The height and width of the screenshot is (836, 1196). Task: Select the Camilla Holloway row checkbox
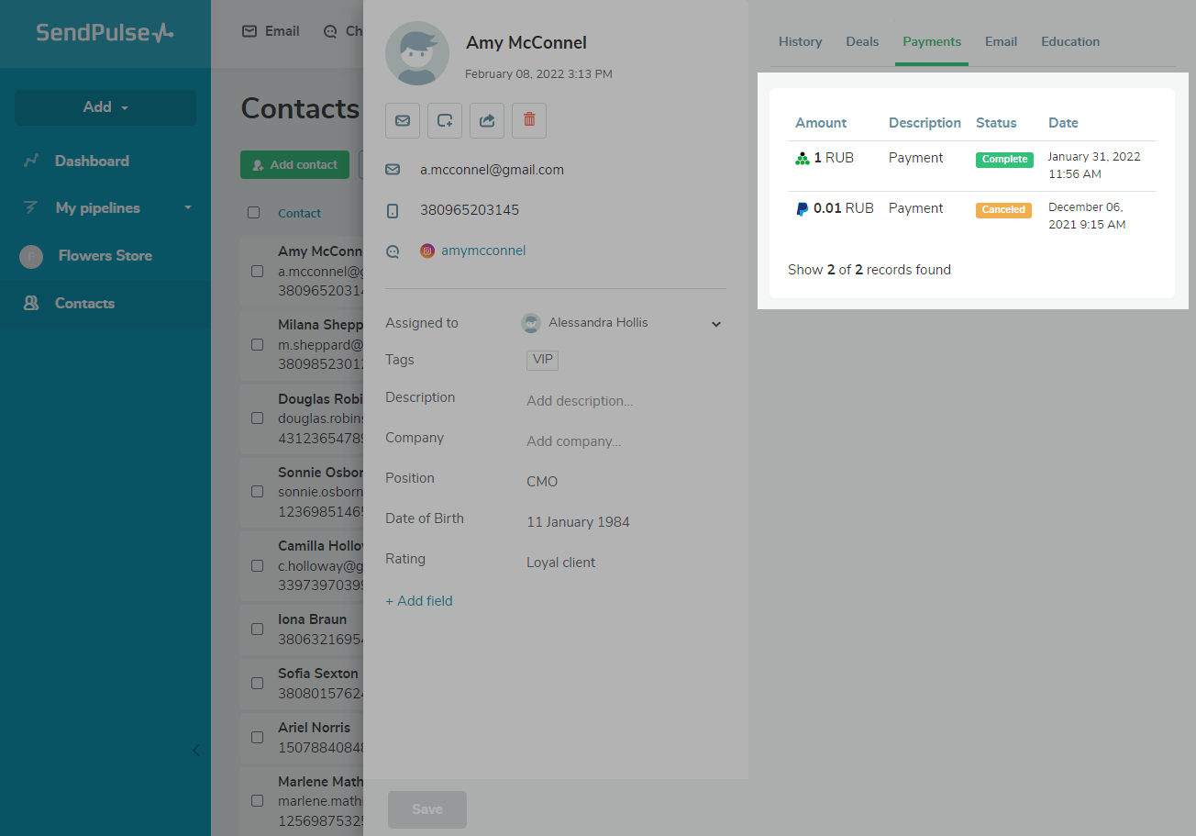(258, 565)
